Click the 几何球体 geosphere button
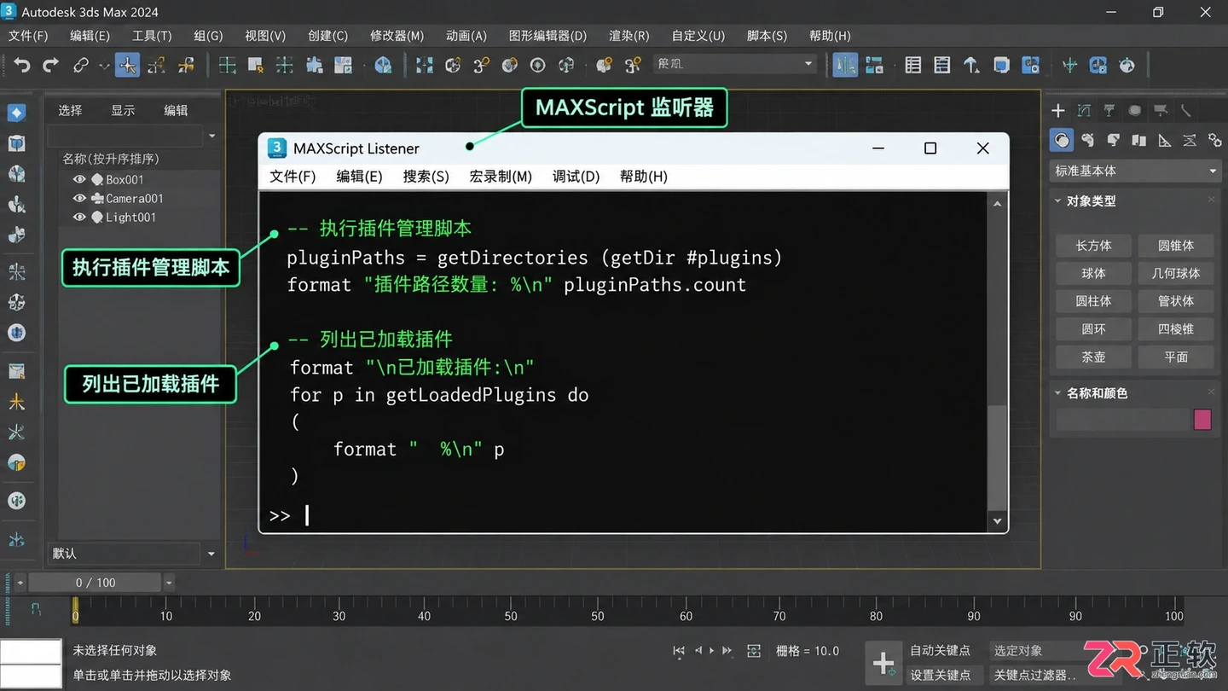 (1176, 273)
